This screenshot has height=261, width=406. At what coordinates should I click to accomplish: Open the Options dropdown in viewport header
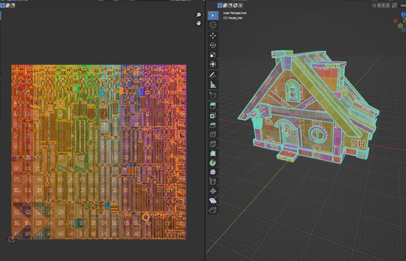point(403,5)
